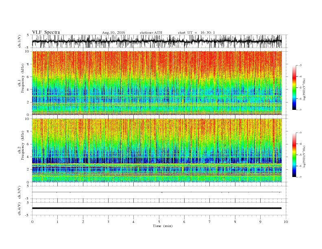This screenshot has height=249, width=322.
Task: Click the time axis tick label "2"
Action: pyautogui.click(x=83, y=222)
